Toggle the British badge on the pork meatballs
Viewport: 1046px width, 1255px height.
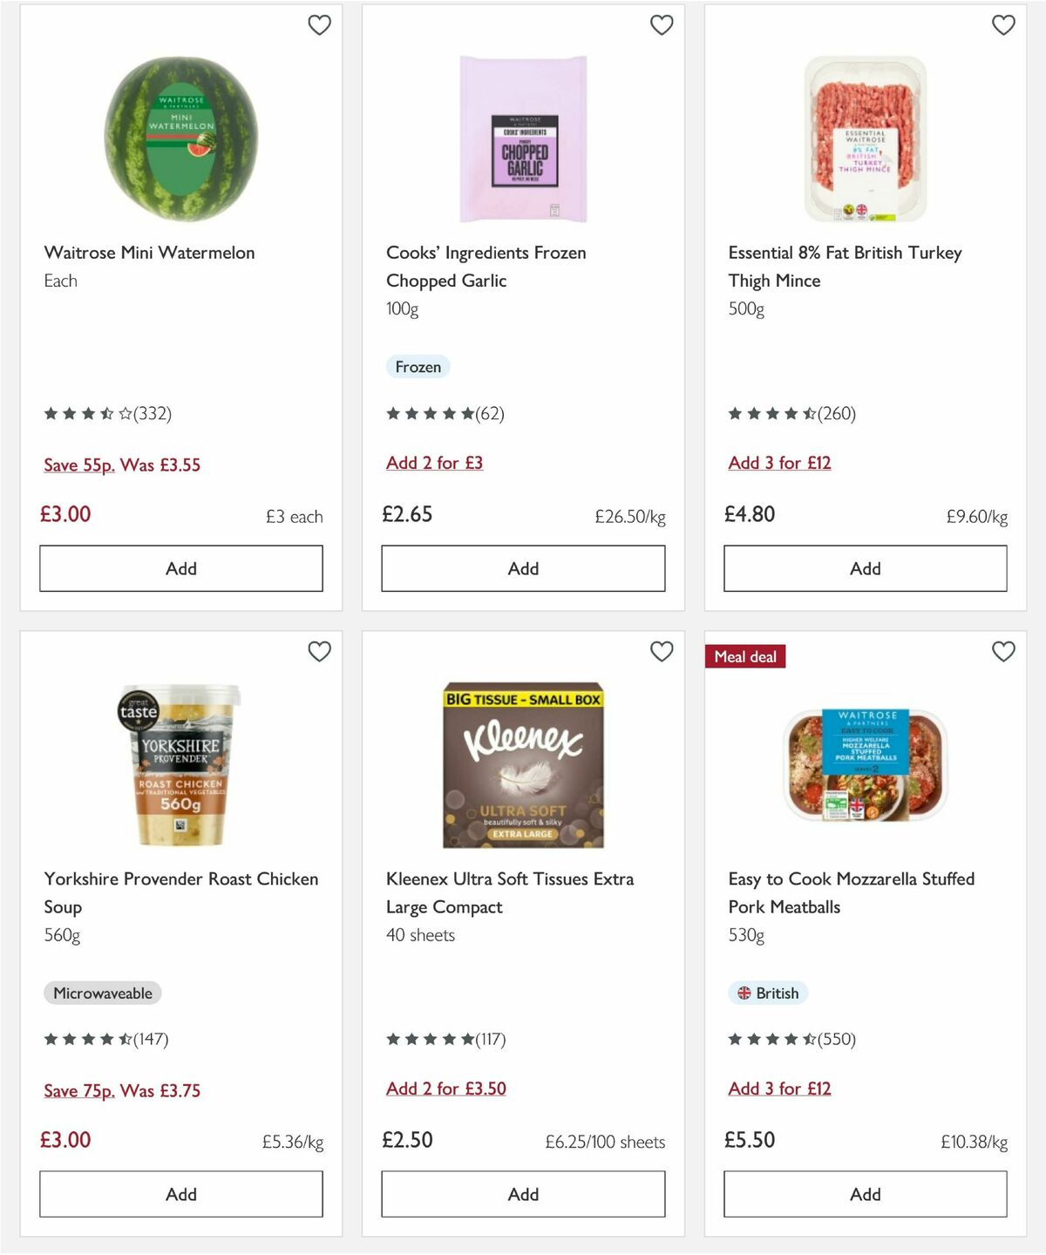click(768, 993)
